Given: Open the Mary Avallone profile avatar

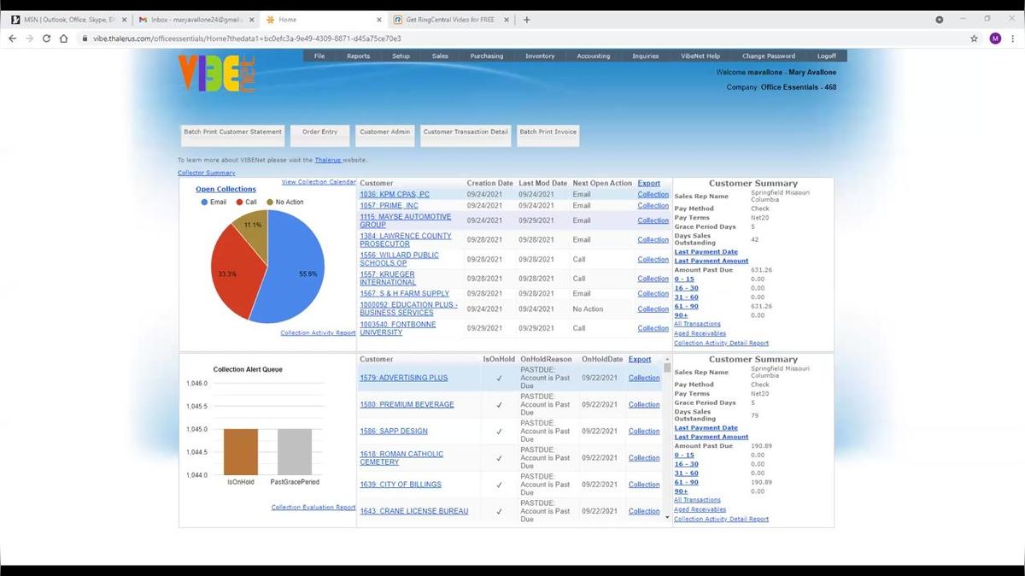Looking at the screenshot, I should tap(995, 38).
